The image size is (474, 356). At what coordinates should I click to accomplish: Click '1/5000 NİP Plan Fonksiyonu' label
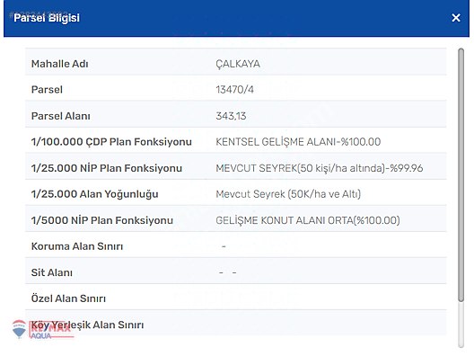point(102,220)
